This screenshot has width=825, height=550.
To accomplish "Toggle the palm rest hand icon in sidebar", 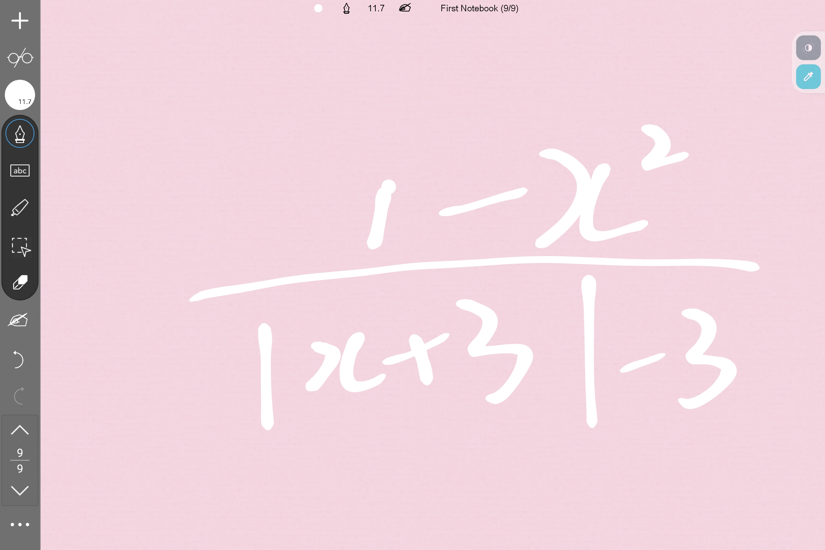I will tap(18, 320).
